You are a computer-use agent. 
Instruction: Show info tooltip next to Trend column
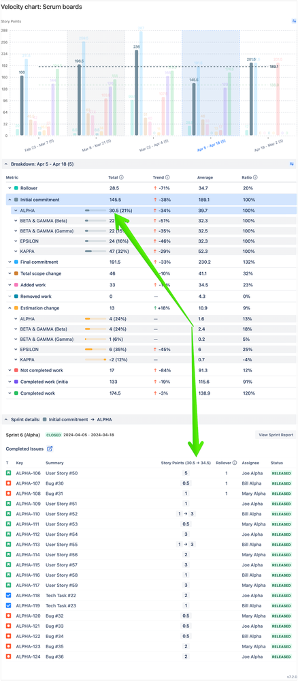click(167, 177)
